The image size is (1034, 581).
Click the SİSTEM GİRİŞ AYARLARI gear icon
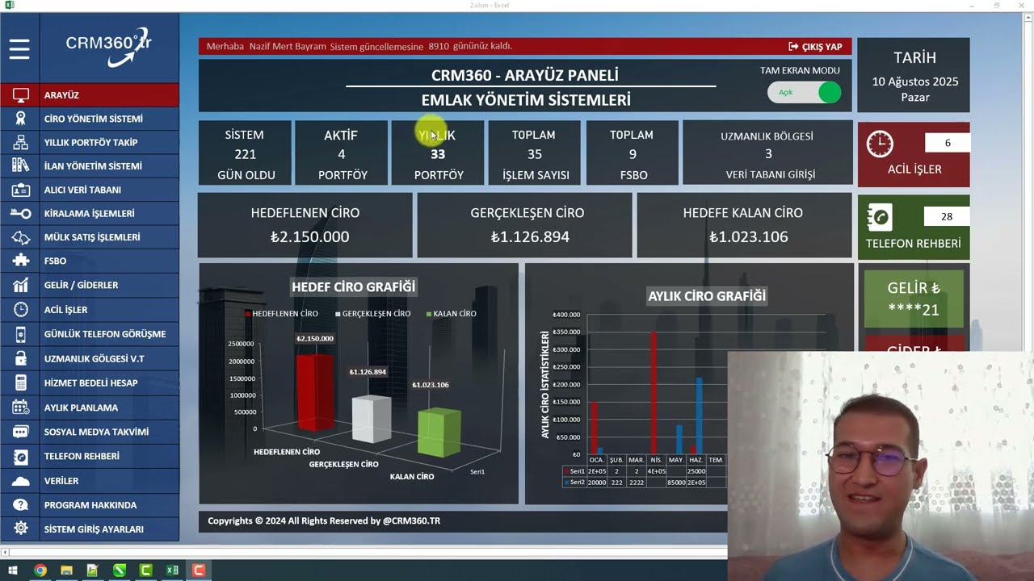click(21, 529)
